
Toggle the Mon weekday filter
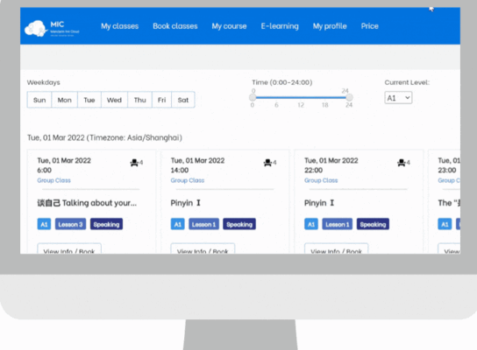tap(65, 100)
